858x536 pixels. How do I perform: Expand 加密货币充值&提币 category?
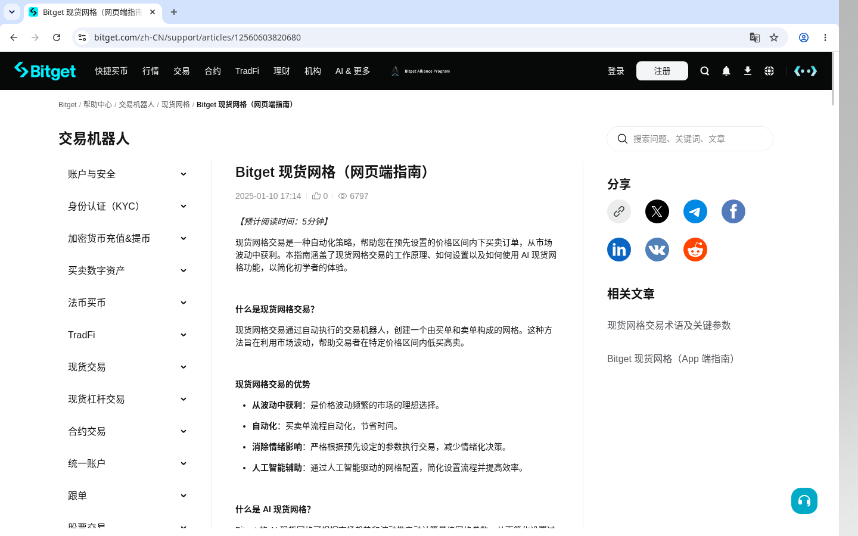coord(128,238)
